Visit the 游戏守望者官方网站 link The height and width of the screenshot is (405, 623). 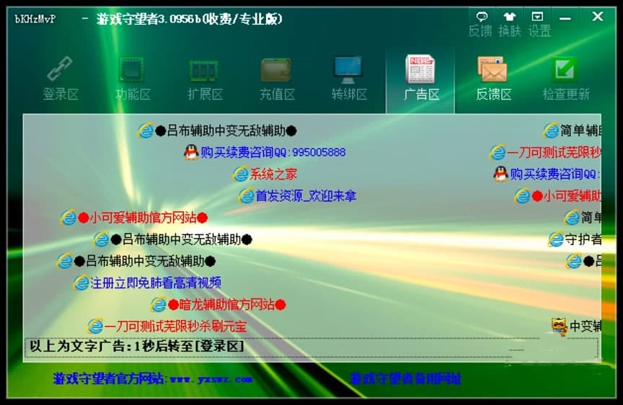click(x=152, y=379)
